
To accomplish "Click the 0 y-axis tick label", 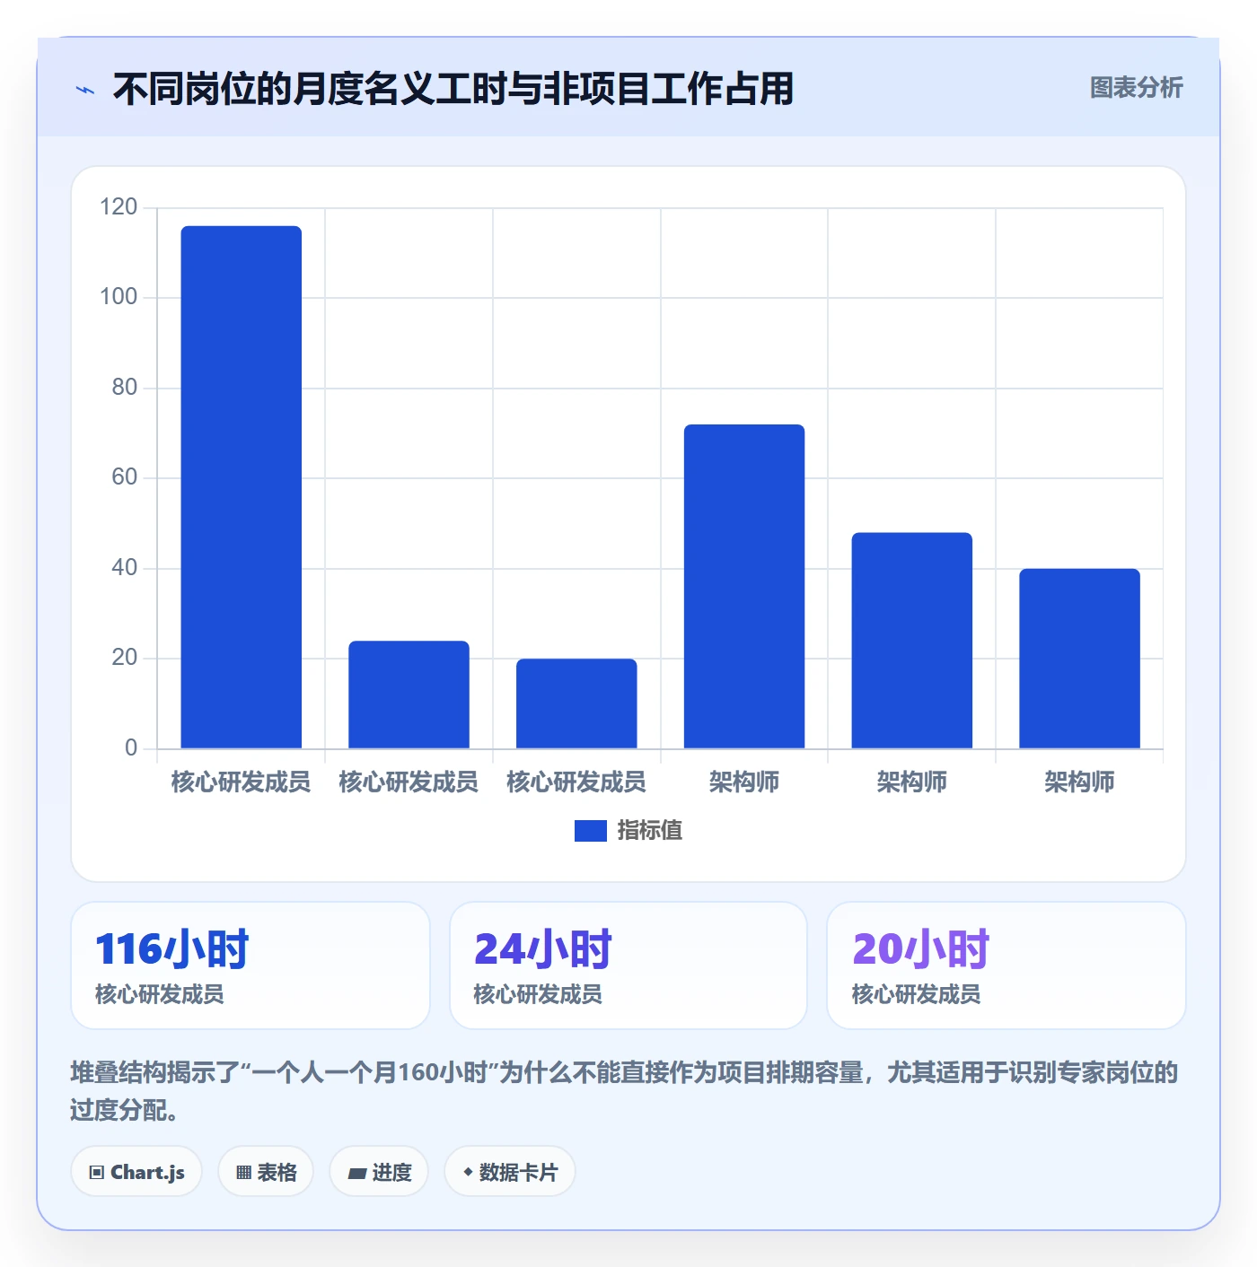I will [x=131, y=748].
